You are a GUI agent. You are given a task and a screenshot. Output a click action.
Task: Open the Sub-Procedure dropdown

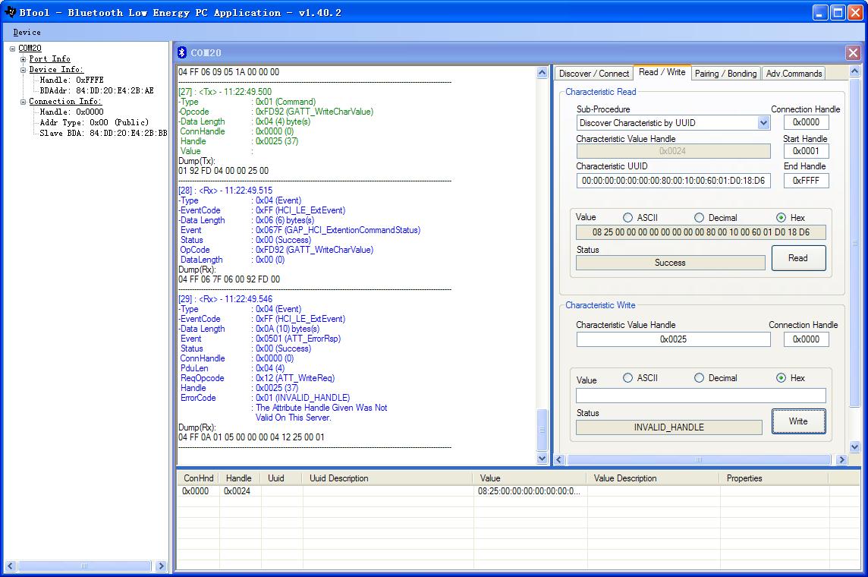(x=763, y=123)
